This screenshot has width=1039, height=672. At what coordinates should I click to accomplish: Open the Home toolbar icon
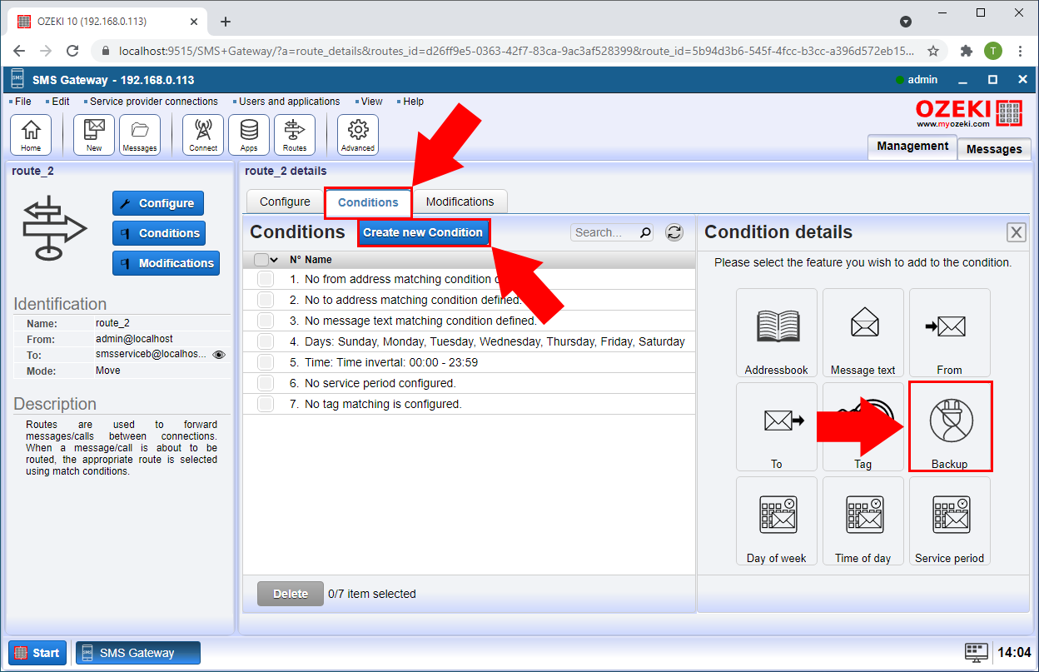click(x=31, y=135)
